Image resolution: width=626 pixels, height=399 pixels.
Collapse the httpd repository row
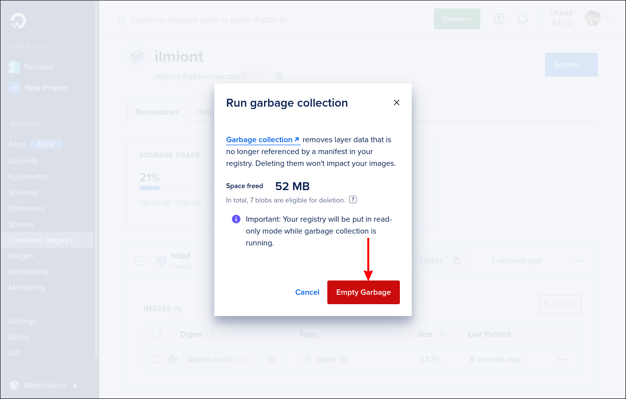pyautogui.click(x=140, y=261)
